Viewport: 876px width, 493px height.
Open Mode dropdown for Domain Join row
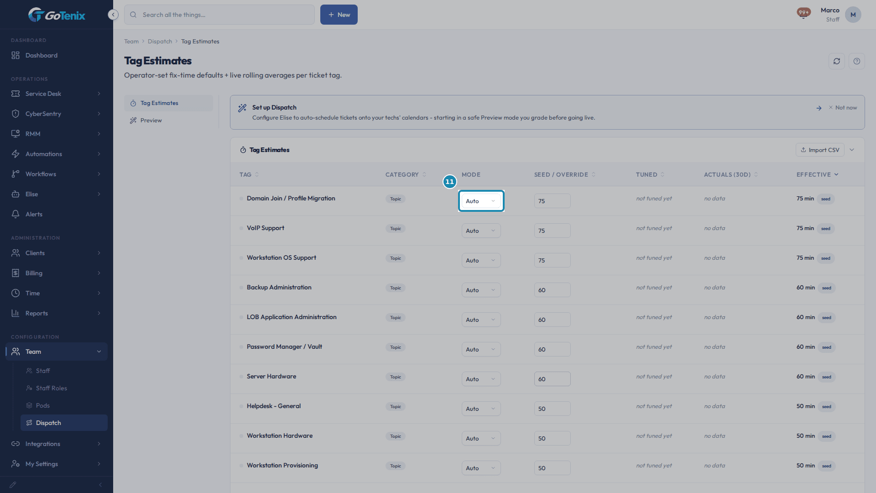[x=481, y=201]
